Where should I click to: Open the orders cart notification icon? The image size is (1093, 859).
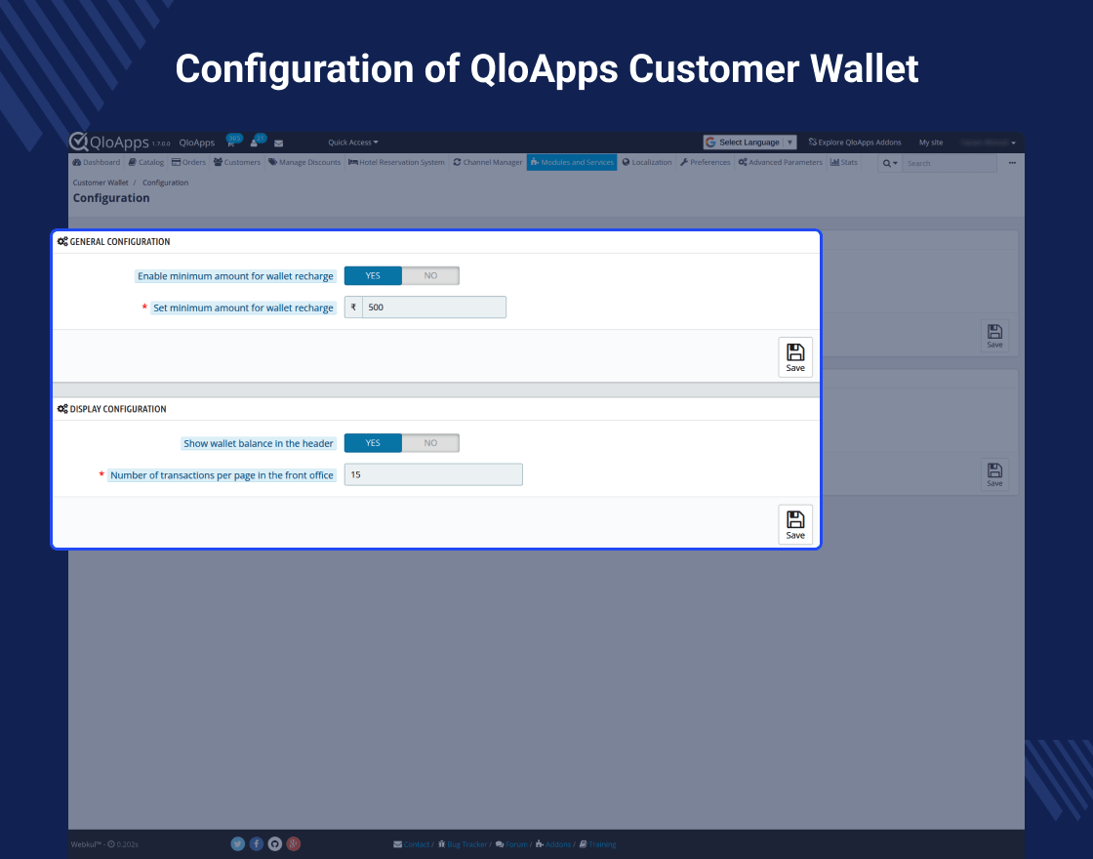tap(232, 142)
